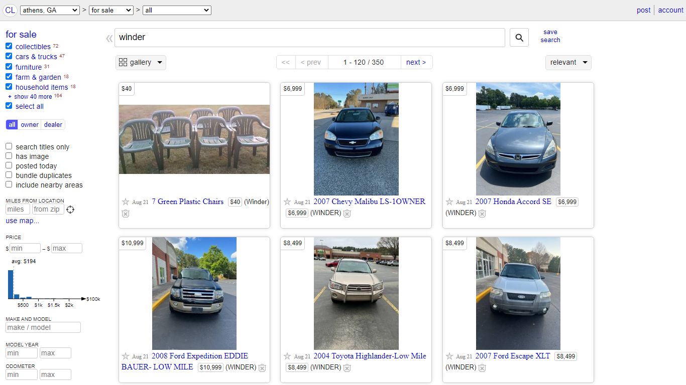Uncheck the farm & garden category
This screenshot has width=686, height=385.
9,77
